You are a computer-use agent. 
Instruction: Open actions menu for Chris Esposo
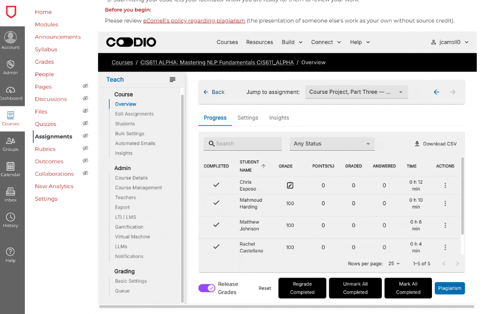click(x=445, y=185)
